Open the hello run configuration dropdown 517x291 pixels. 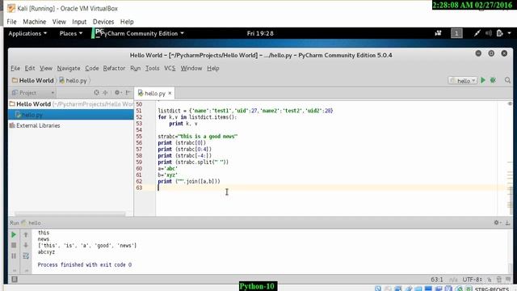coord(463,81)
